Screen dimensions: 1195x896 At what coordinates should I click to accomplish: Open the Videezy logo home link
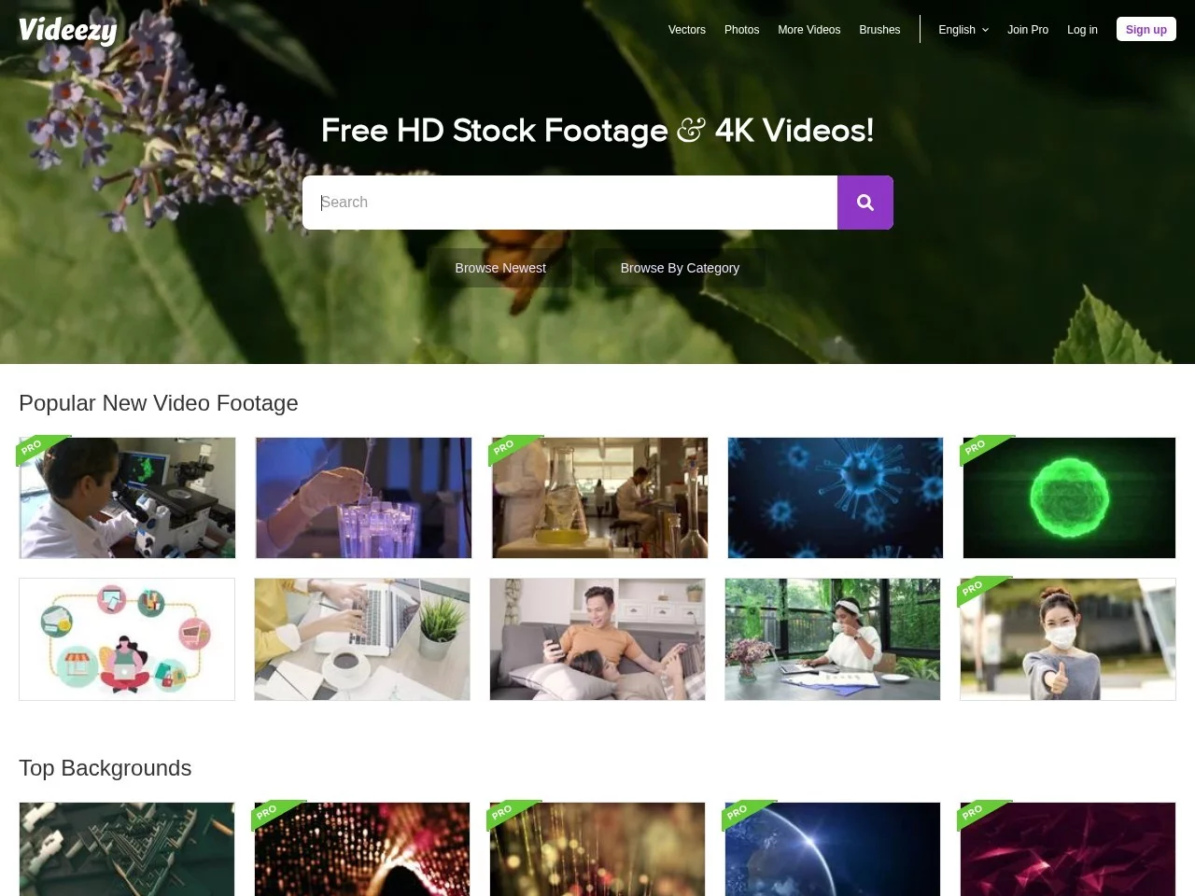(x=67, y=30)
